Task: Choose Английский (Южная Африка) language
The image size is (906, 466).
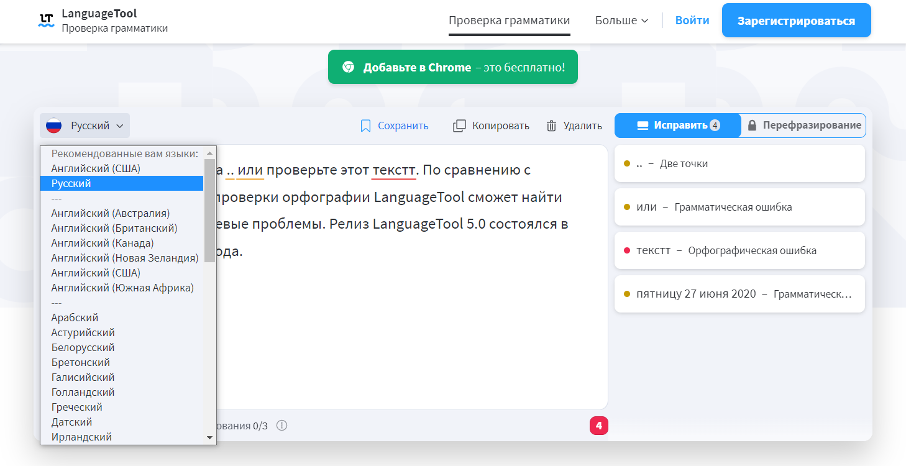Action: coord(122,288)
